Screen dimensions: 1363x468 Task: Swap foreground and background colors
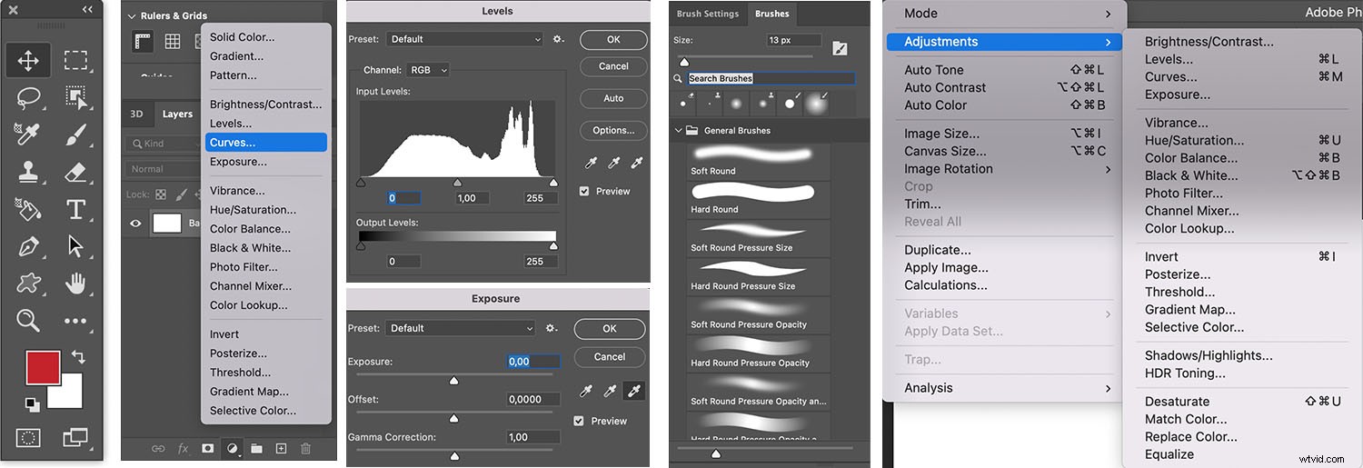(78, 357)
